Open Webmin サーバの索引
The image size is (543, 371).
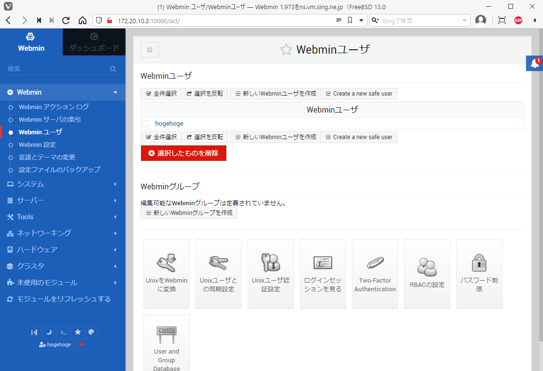(50, 120)
